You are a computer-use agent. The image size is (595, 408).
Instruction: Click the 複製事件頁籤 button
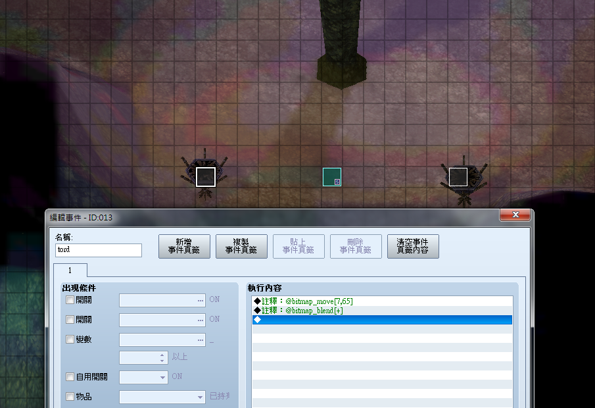241,246
